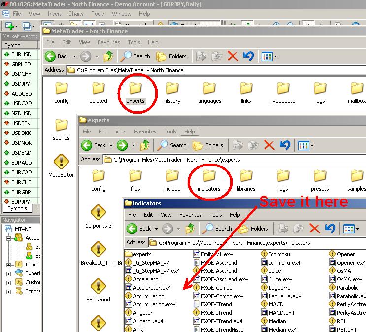
Task: Click Forward arrow in experts window
Action: (x=122, y=145)
